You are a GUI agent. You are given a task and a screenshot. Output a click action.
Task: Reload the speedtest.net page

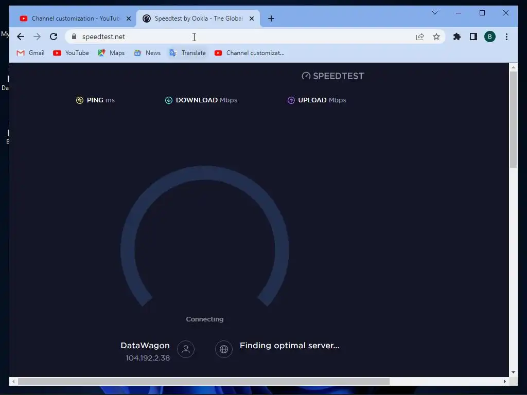tap(54, 37)
